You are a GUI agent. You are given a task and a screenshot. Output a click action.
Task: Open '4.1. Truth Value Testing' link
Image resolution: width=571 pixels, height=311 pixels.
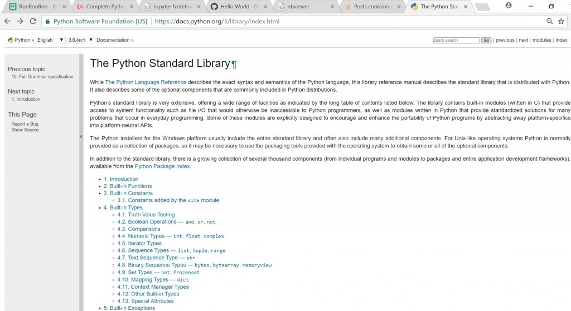[x=146, y=215]
